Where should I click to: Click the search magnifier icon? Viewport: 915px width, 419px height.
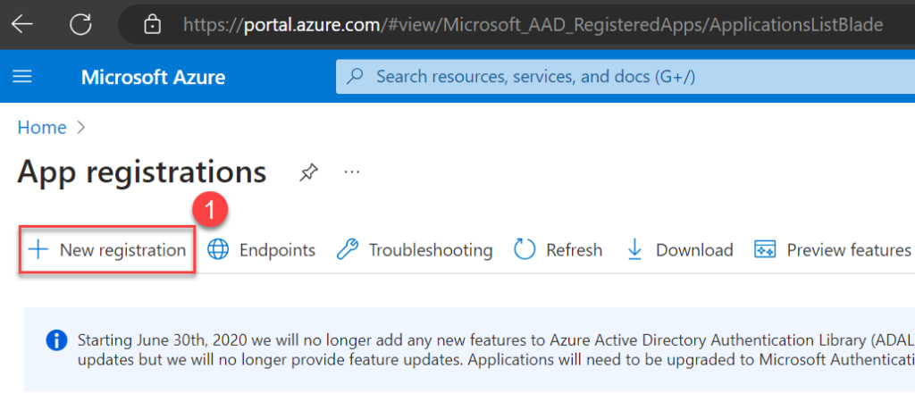(356, 77)
